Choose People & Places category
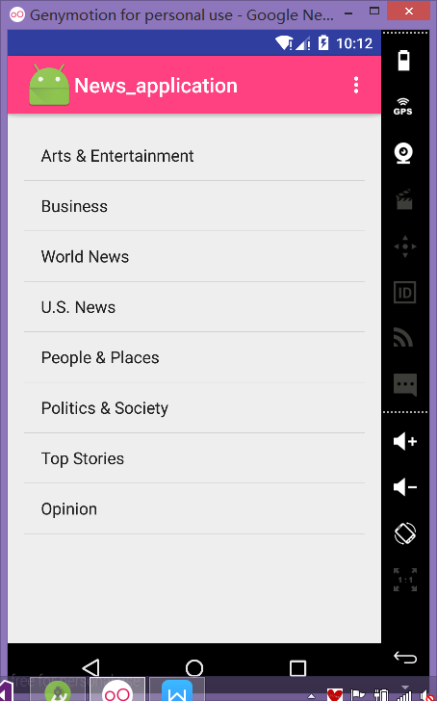Image resolution: width=437 pixels, height=701 pixels. pyautogui.click(x=194, y=357)
